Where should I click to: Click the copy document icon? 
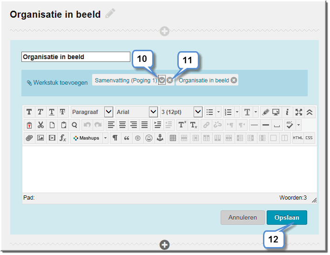pyautogui.click(x=52, y=125)
